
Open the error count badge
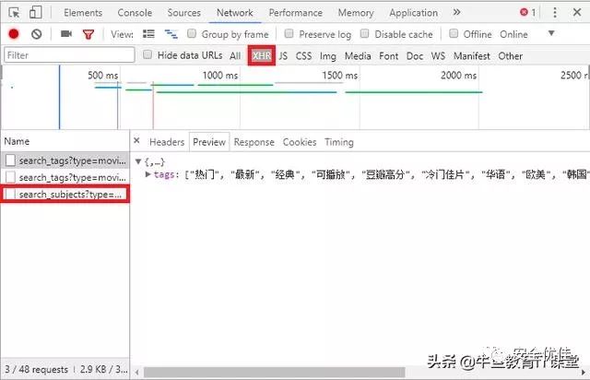coord(527,12)
